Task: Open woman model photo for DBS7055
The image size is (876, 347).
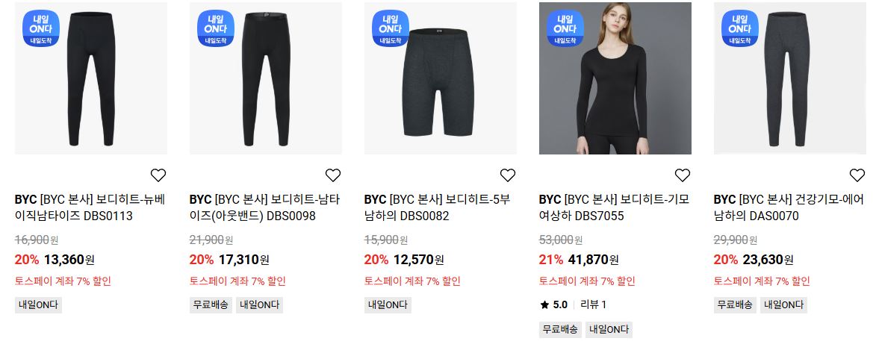Action: (615, 78)
